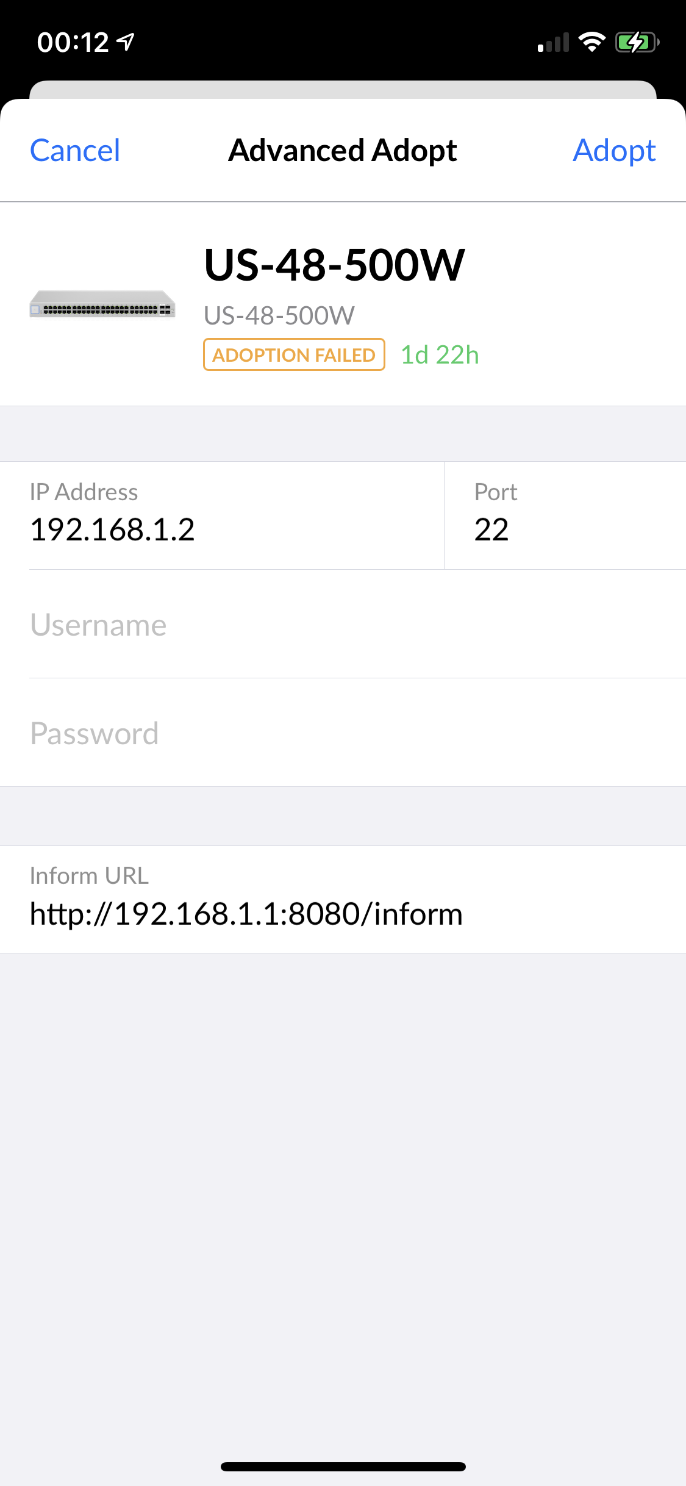Tap Adopt to start adoption

614,151
